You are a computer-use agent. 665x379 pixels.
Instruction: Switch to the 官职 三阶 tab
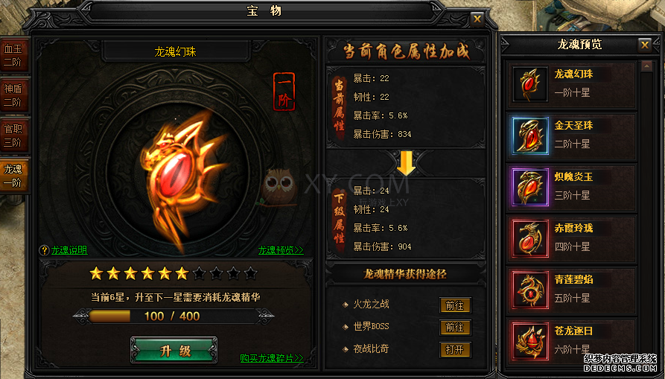click(13, 136)
